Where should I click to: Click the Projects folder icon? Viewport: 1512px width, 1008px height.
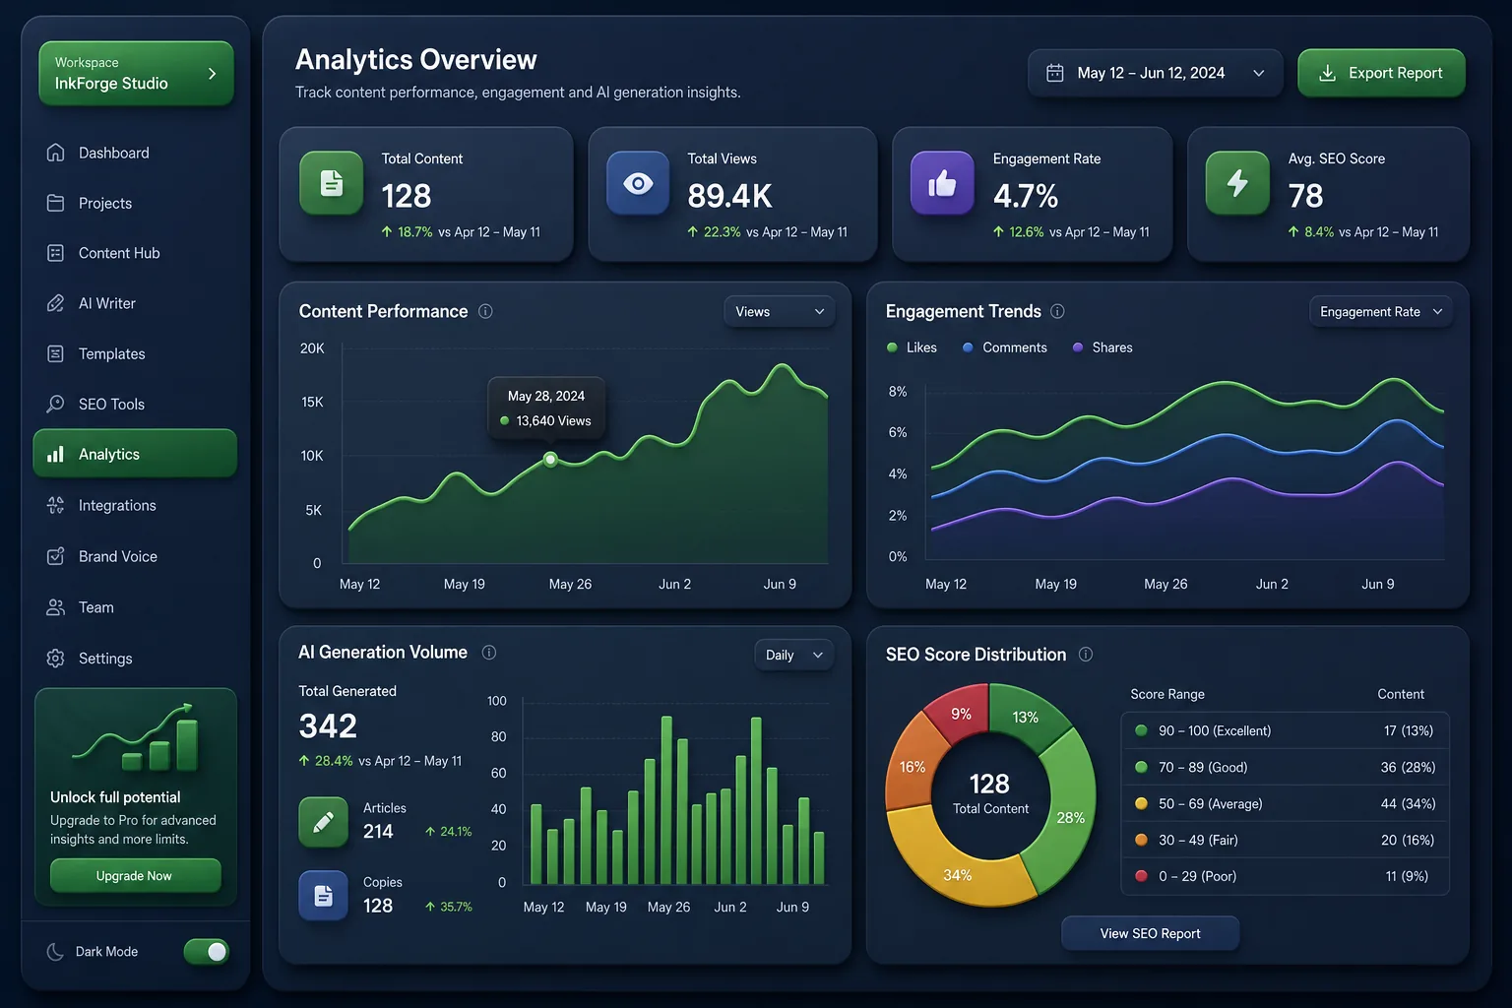pyautogui.click(x=55, y=203)
